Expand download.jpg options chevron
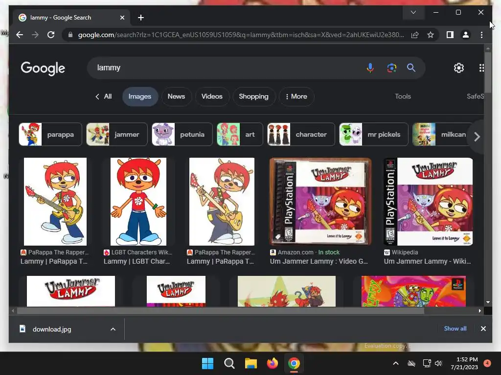The width and height of the screenshot is (501, 375). (113, 330)
